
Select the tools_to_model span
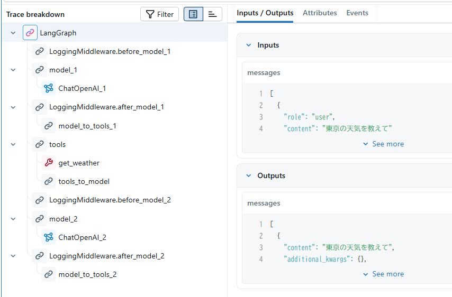click(x=84, y=182)
